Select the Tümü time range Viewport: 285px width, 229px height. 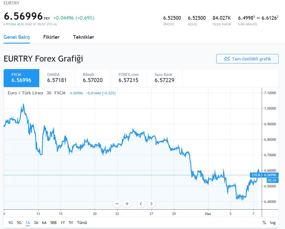82,223
